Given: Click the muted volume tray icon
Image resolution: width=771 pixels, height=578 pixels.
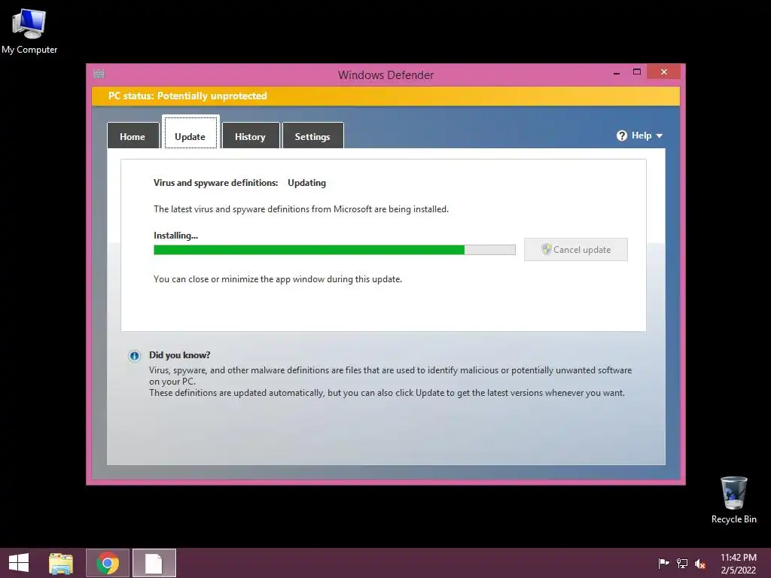Looking at the screenshot, I should 700,564.
